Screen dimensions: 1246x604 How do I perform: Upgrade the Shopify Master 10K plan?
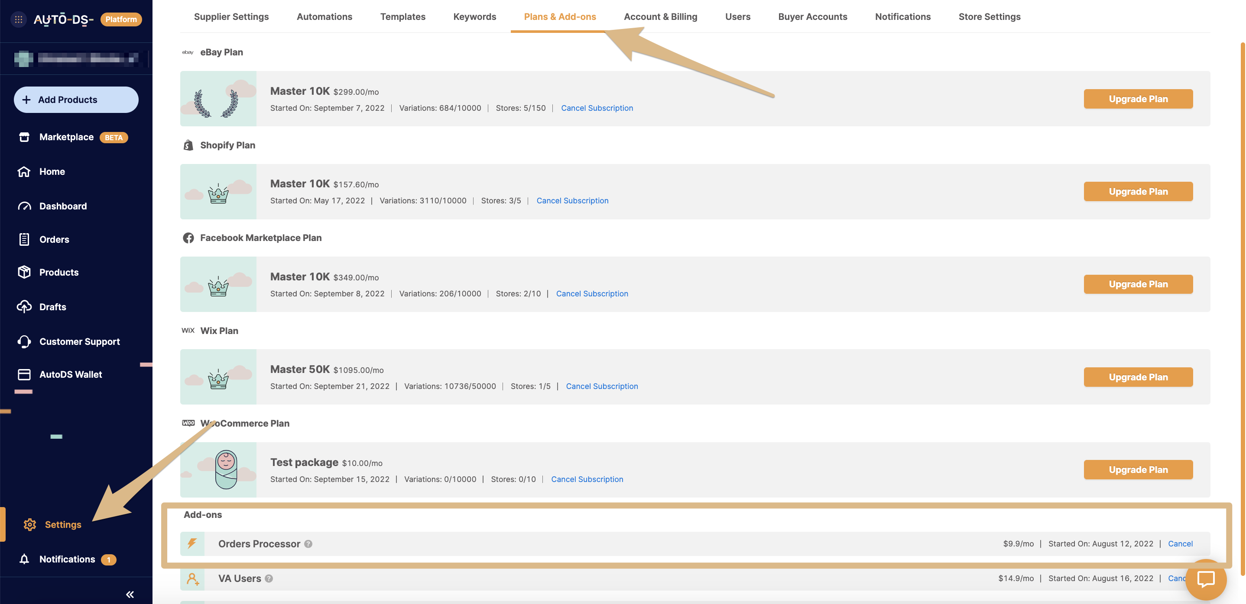1138,191
